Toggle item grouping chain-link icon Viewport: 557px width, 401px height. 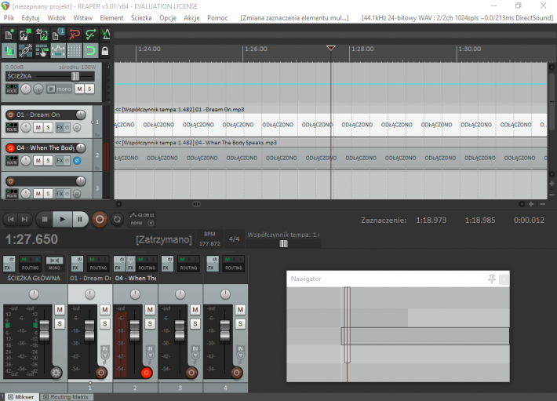click(25, 51)
